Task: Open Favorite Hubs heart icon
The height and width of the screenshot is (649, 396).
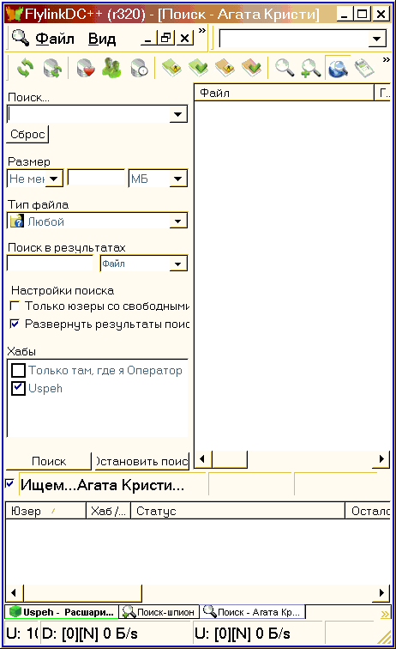Action: (x=86, y=68)
